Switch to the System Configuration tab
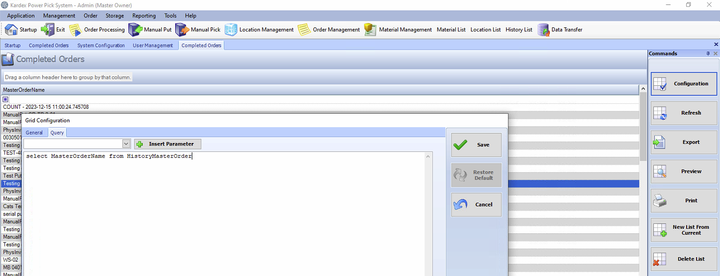Viewport: 720px width, 276px height. click(x=101, y=45)
